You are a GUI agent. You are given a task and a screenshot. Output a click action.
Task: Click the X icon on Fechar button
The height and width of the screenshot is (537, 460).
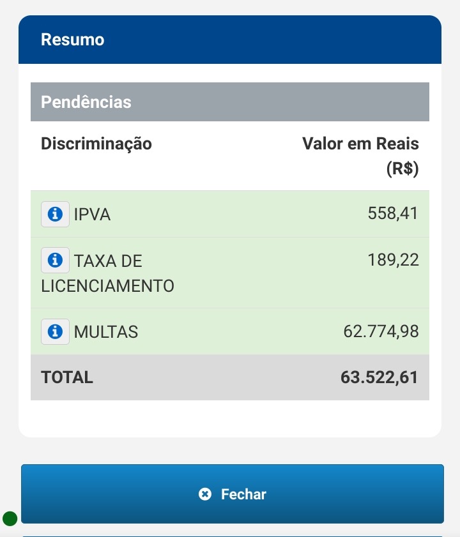205,494
